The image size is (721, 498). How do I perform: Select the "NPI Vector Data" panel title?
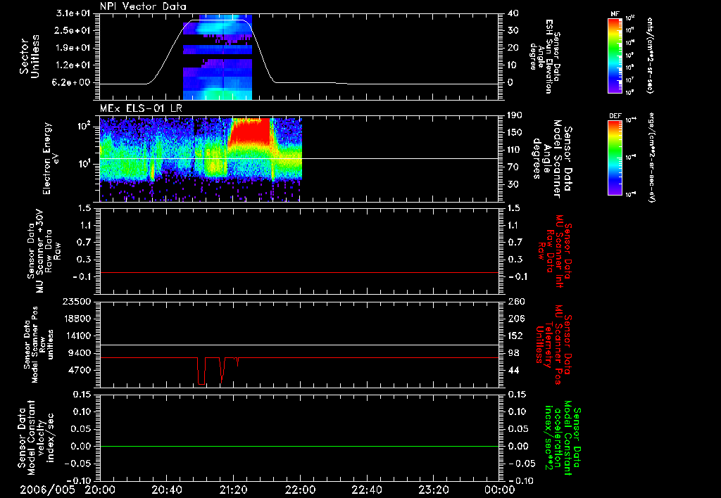pyautogui.click(x=144, y=6)
